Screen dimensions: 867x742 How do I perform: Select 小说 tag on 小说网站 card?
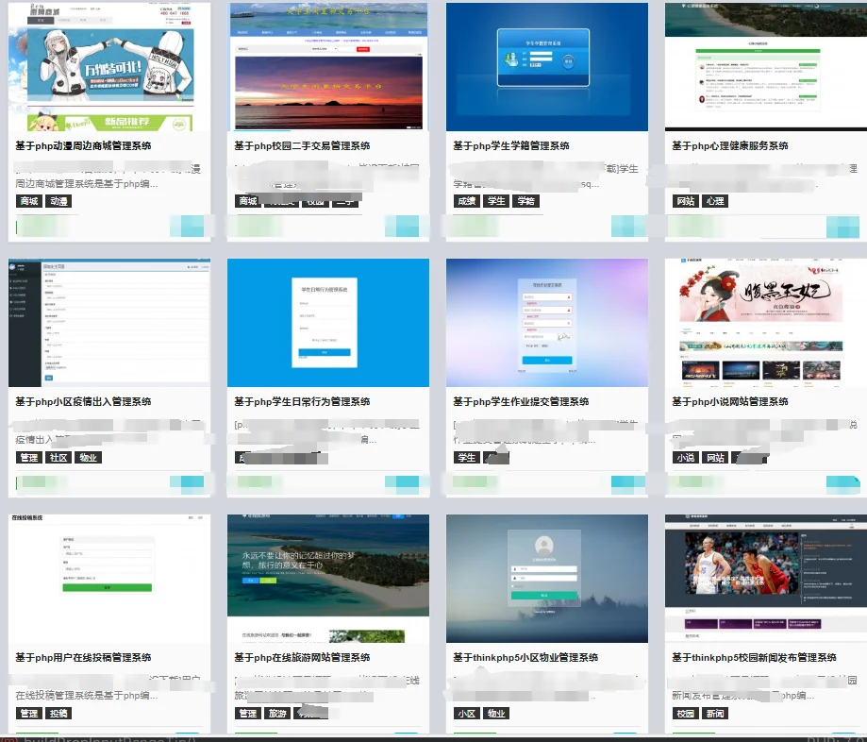pos(686,458)
